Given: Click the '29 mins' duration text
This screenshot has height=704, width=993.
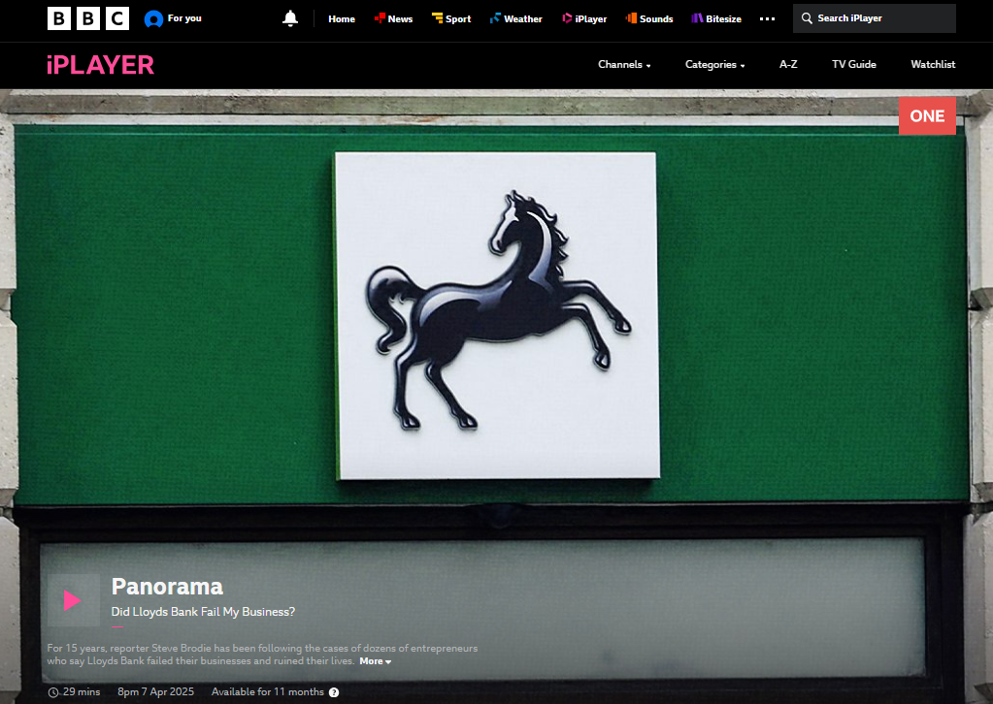Looking at the screenshot, I should pyautogui.click(x=82, y=692).
